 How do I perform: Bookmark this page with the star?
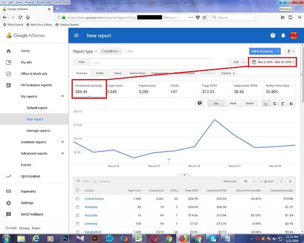pos(204,18)
